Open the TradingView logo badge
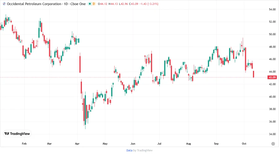Screen dimensions: 279x154 point(17,134)
